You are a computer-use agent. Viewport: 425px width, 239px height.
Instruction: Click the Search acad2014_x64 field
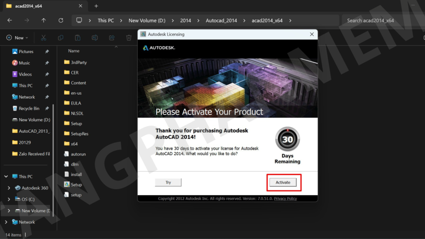(x=382, y=20)
